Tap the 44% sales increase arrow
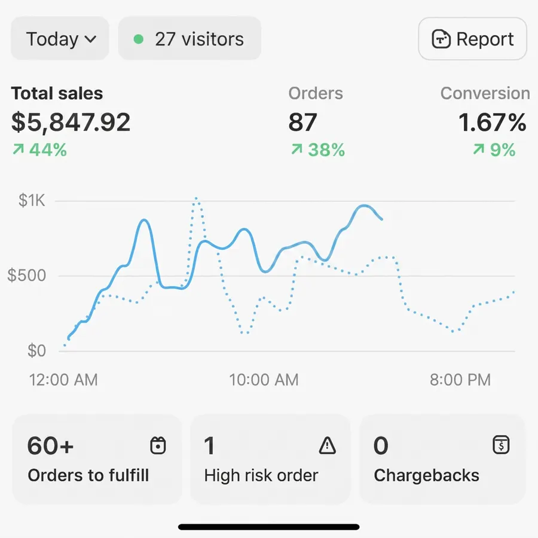The width and height of the screenshot is (538, 538). click(x=18, y=149)
